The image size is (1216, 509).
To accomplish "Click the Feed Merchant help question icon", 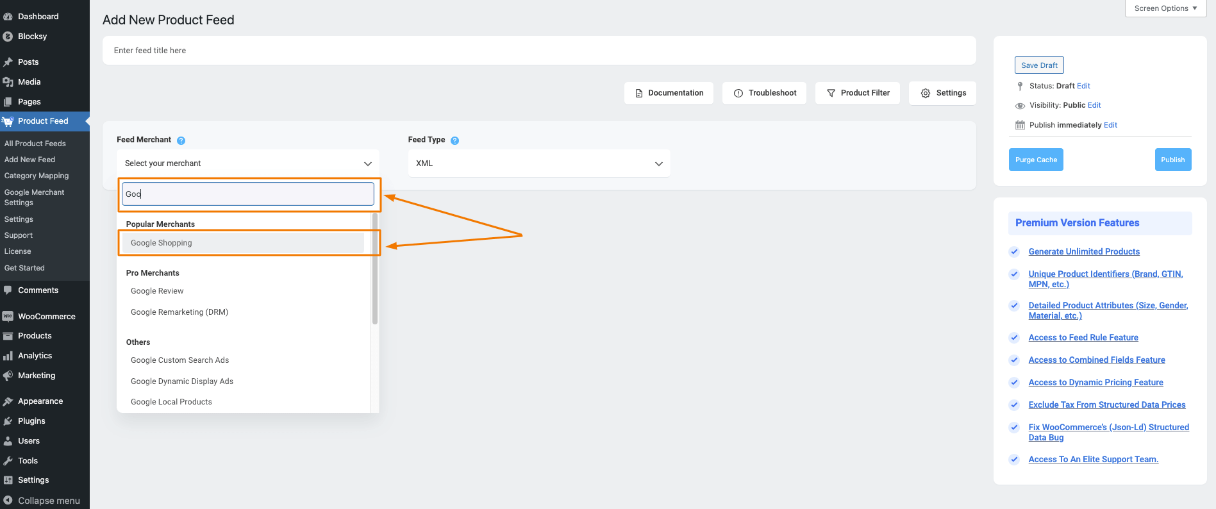I will [x=181, y=140].
